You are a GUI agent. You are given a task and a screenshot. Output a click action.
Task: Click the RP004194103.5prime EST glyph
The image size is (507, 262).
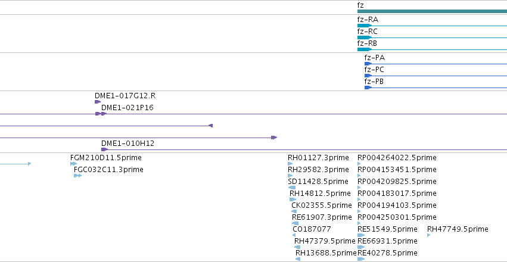tap(359, 211)
